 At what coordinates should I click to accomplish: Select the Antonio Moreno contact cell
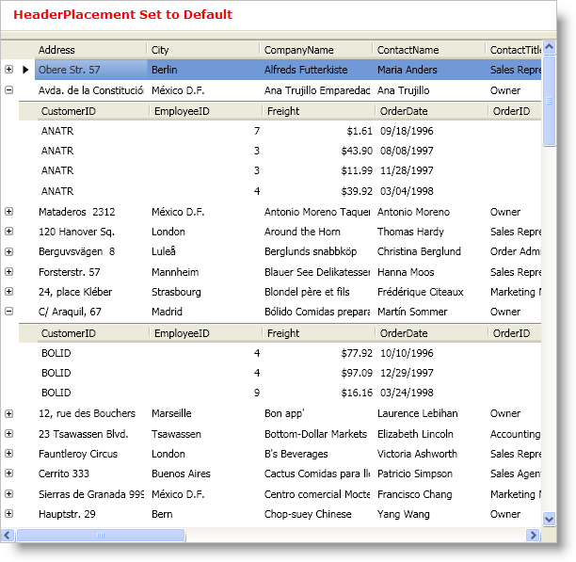tap(428, 212)
